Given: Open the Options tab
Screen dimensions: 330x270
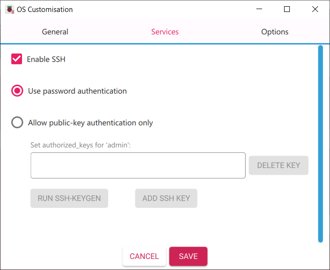Looking at the screenshot, I should [275, 32].
